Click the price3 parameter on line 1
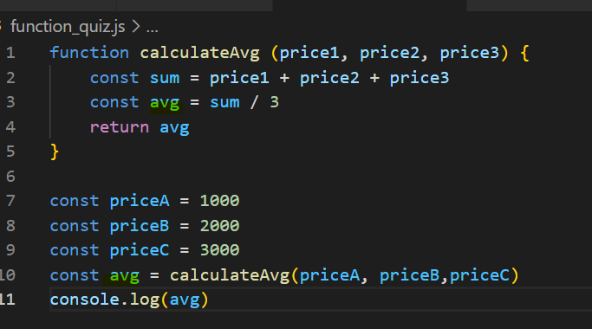This screenshot has width=592, height=329. point(470,53)
